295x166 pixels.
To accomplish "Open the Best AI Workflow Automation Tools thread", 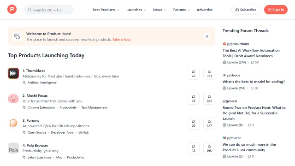I will (251, 53).
